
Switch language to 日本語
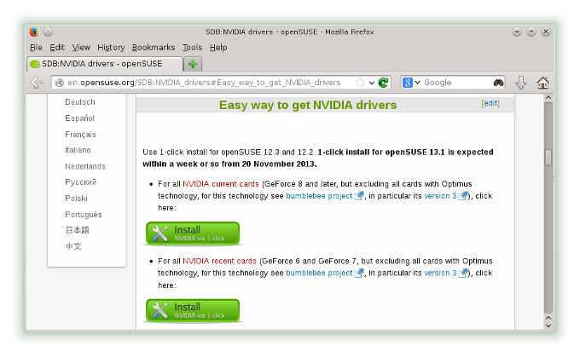(78, 230)
